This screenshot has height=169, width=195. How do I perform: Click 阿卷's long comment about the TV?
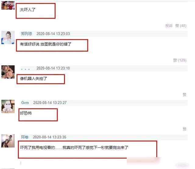point(74,147)
